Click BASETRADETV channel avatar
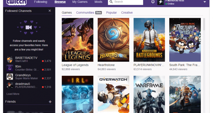Image resolution: width=213 pixels, height=113 pixels. 10,59
